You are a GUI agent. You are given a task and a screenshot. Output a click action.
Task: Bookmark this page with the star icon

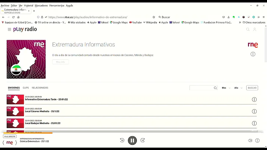click(x=154, y=17)
